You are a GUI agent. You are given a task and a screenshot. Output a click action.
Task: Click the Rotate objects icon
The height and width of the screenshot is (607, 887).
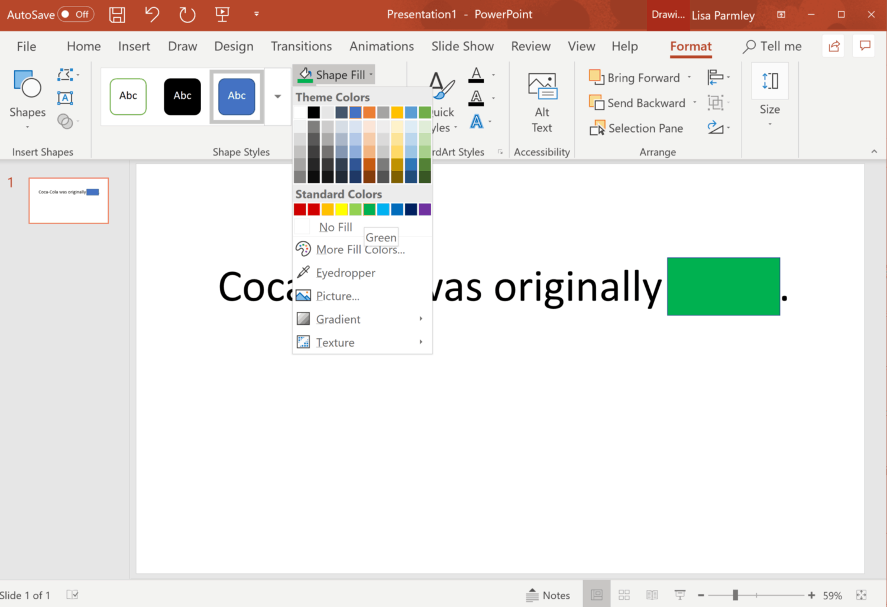pyautogui.click(x=716, y=127)
